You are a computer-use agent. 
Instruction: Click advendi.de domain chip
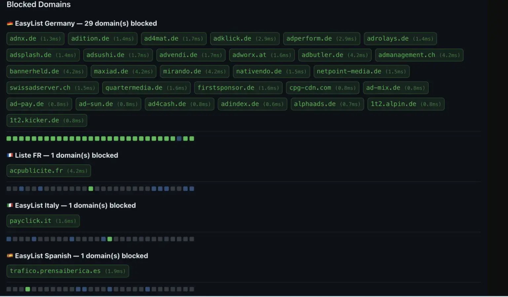tap(191, 55)
